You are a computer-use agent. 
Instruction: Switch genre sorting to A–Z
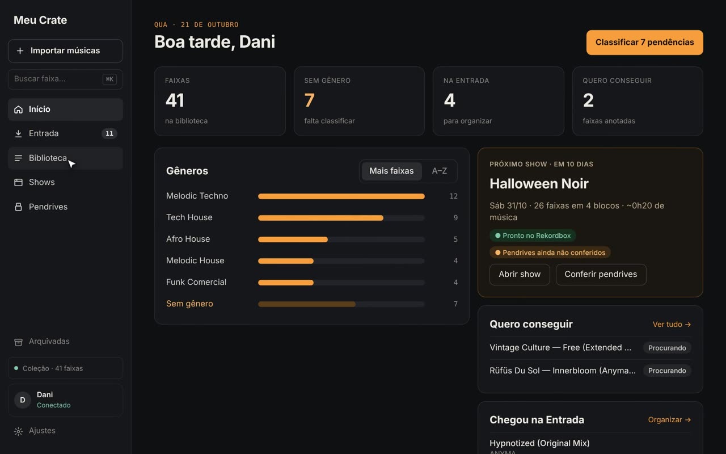click(x=440, y=171)
